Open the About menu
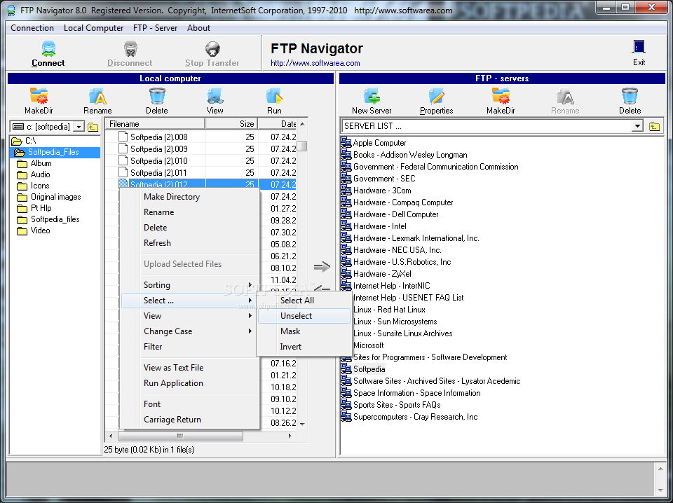The height and width of the screenshot is (503, 673). 198,28
